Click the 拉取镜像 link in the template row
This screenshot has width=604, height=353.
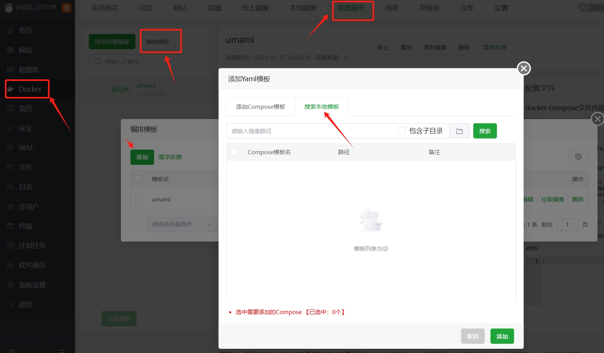(x=553, y=200)
